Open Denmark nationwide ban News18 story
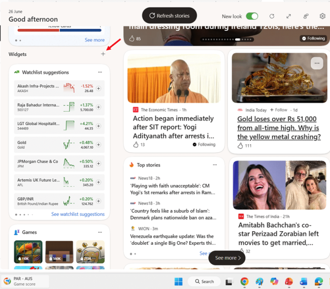Screen dimensions: 330x289 pyautogui.click(x=173, y=214)
